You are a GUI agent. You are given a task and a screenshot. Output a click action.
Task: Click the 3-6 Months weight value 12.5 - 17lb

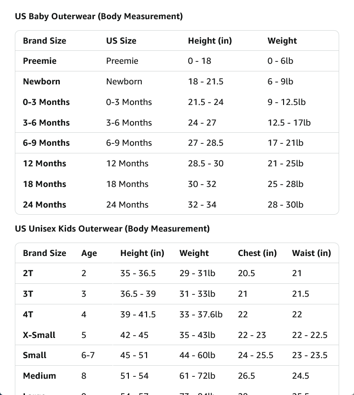(289, 123)
